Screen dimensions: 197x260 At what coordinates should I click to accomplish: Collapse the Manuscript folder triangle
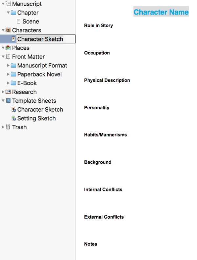[3, 4]
